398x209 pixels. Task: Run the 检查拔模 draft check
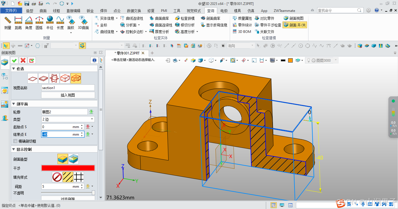pyautogui.click(x=185, y=18)
